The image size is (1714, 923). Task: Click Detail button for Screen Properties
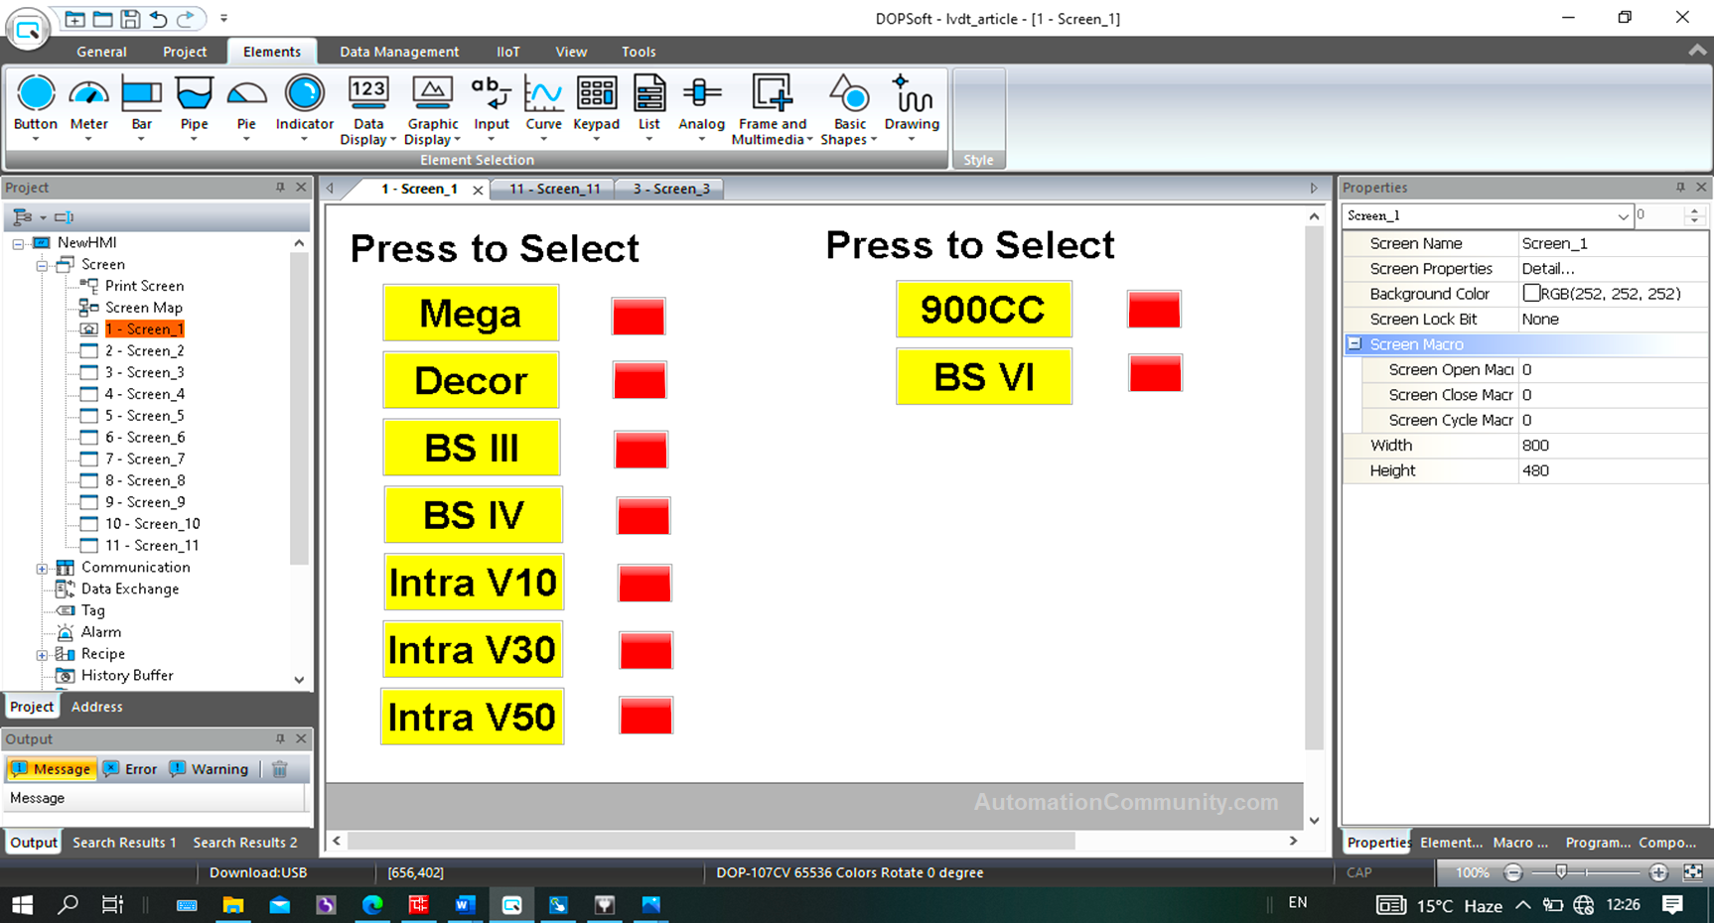coord(1549,268)
